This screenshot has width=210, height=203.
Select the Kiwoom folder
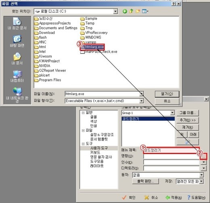(43, 56)
